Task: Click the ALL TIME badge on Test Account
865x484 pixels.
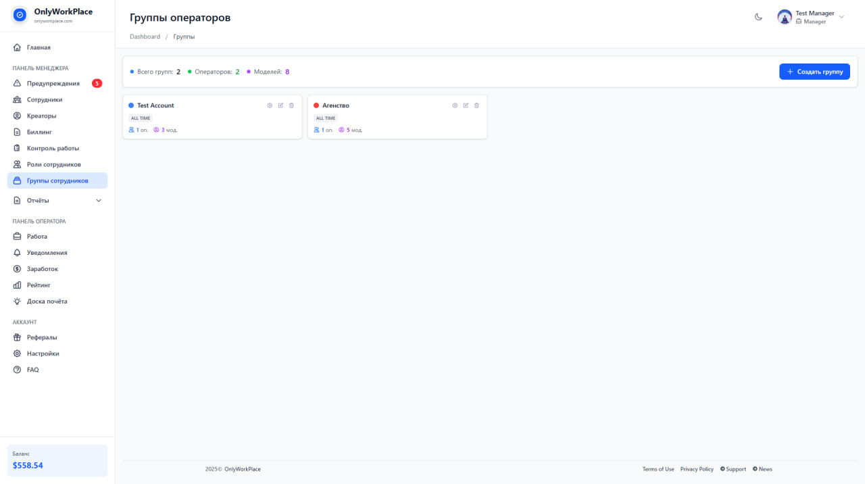Action: [140, 117]
